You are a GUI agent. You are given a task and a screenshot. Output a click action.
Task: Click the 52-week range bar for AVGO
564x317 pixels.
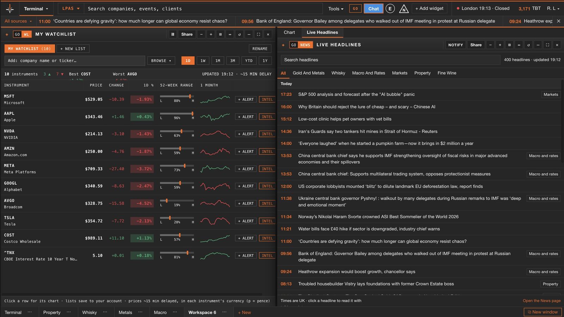pos(177,201)
